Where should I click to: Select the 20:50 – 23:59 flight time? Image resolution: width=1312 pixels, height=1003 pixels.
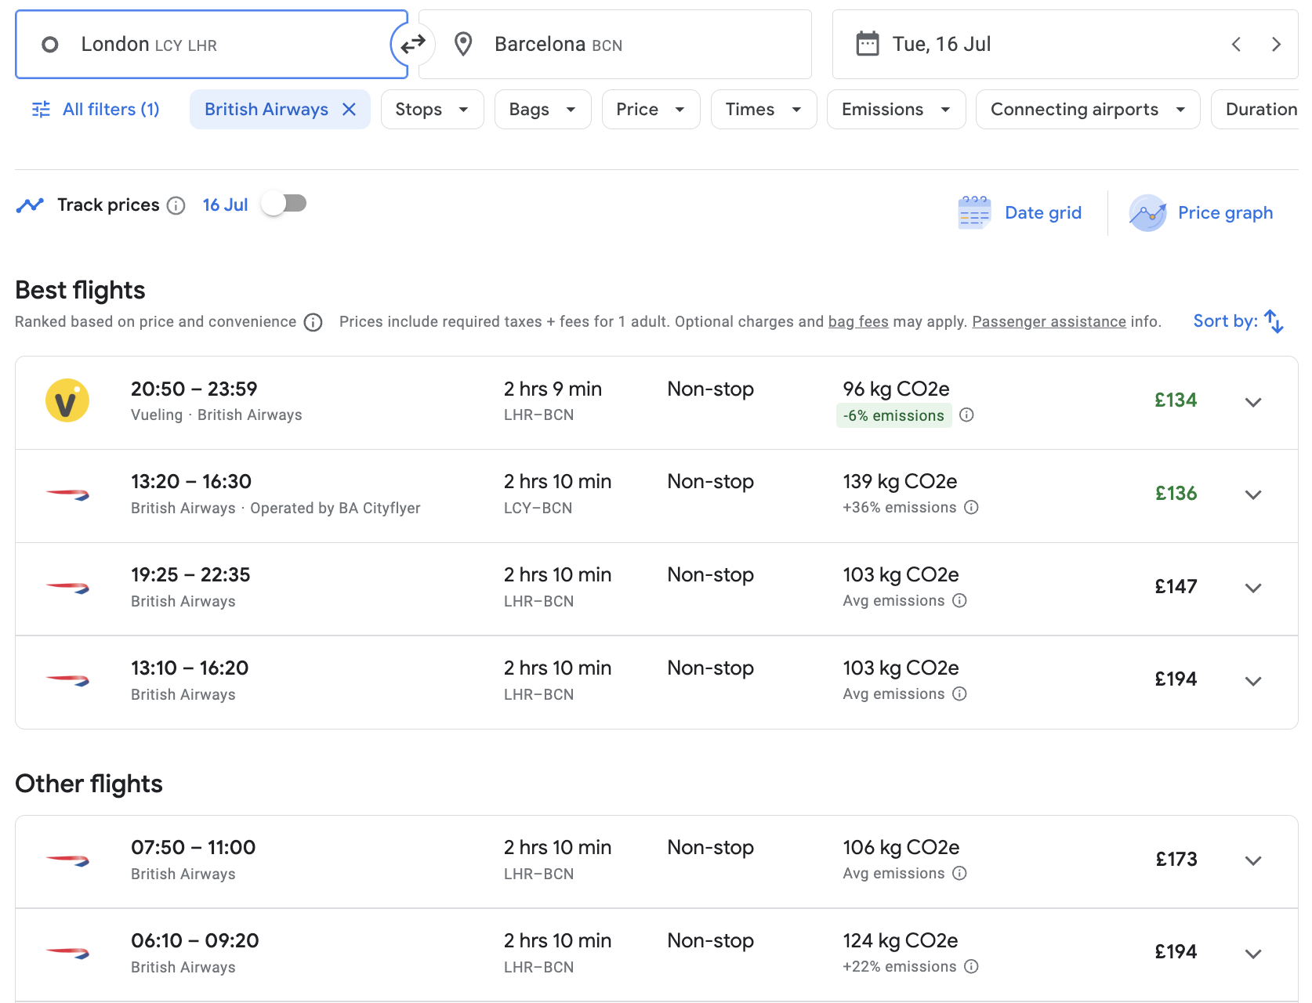194,389
